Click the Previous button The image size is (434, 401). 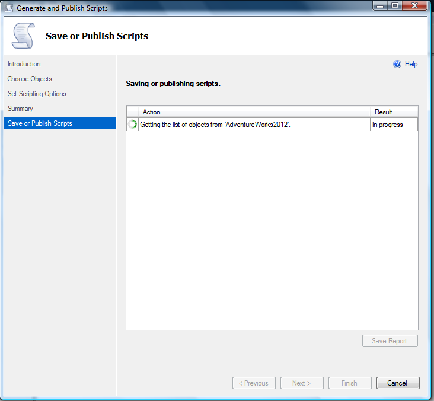254,383
